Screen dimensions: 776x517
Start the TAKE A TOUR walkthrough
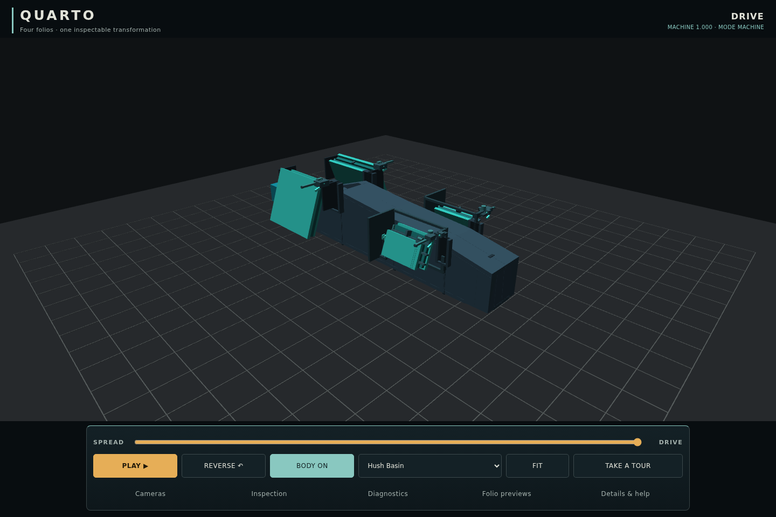coord(628,466)
